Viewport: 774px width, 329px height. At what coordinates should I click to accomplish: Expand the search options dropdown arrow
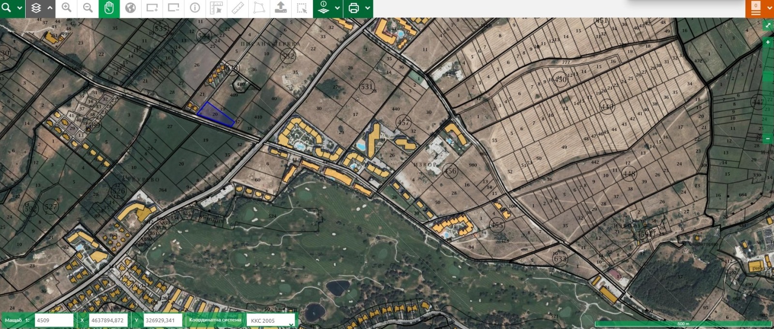(20, 8)
